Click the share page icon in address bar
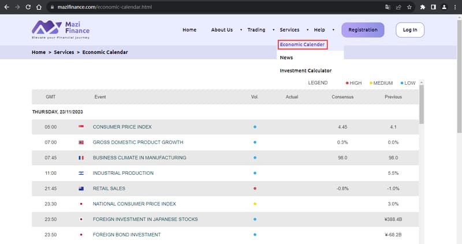The image size is (462, 244). click(x=398, y=7)
